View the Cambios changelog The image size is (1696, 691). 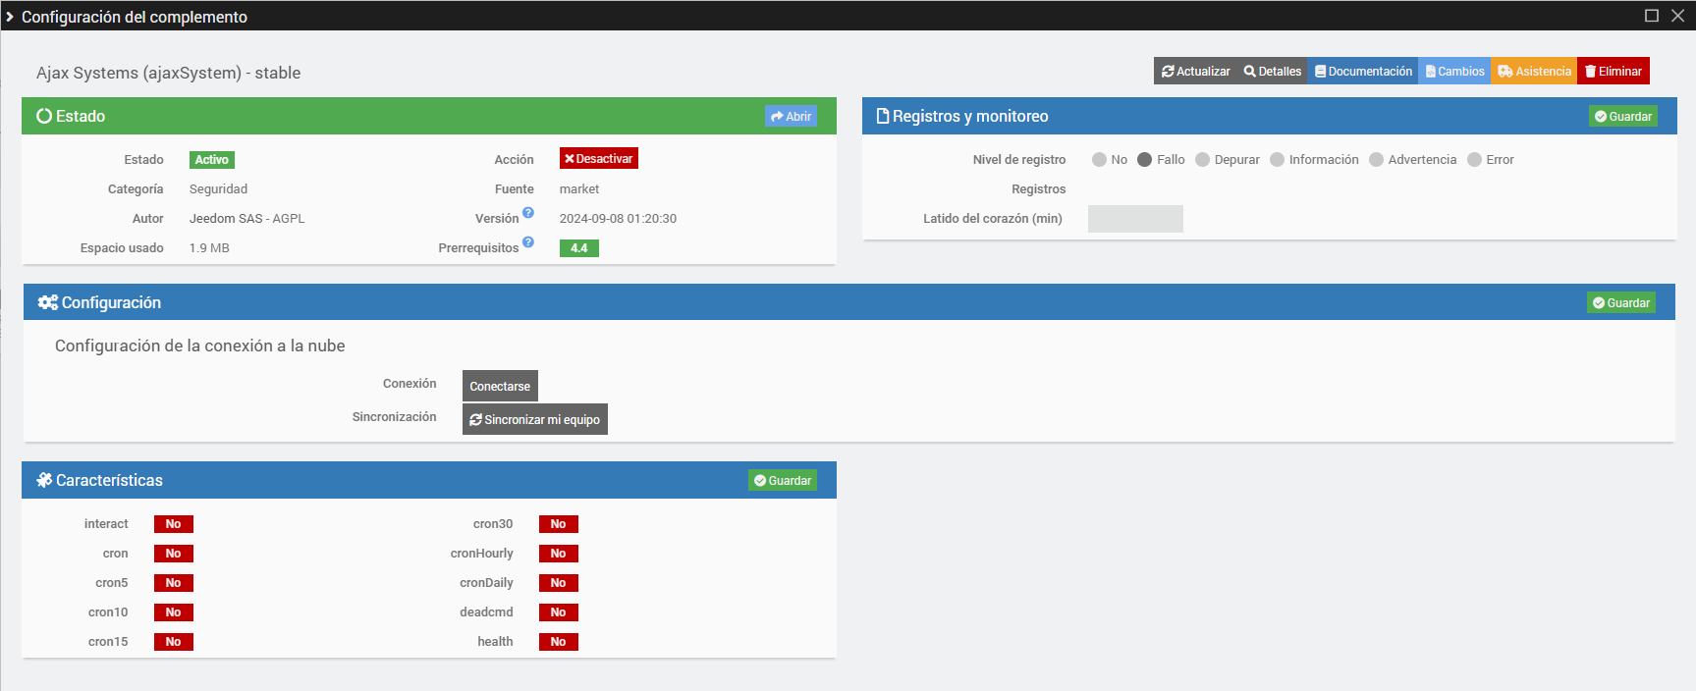(x=1454, y=71)
